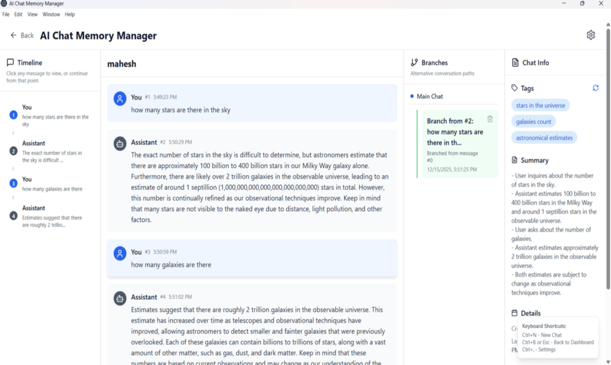
Task: Open the File menu
Action: tap(5, 14)
